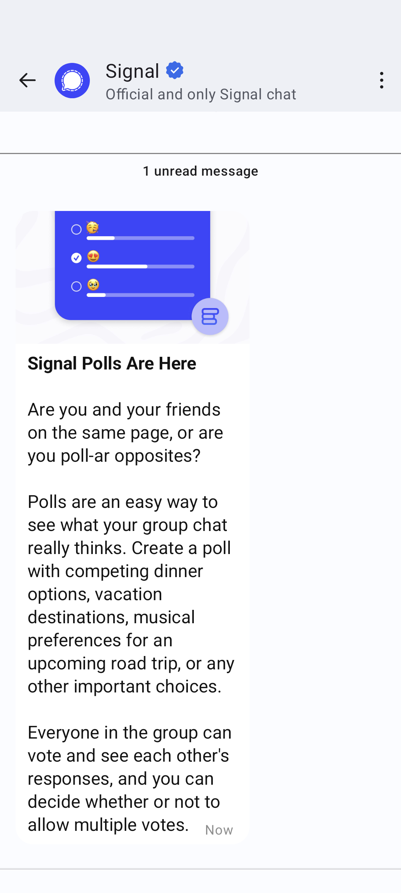401x893 pixels.
Task: Open the three-dot overflow menu
Action: click(381, 80)
